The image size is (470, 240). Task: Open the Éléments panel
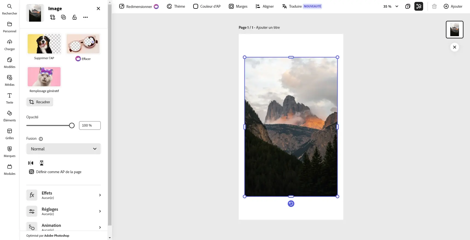click(10, 116)
